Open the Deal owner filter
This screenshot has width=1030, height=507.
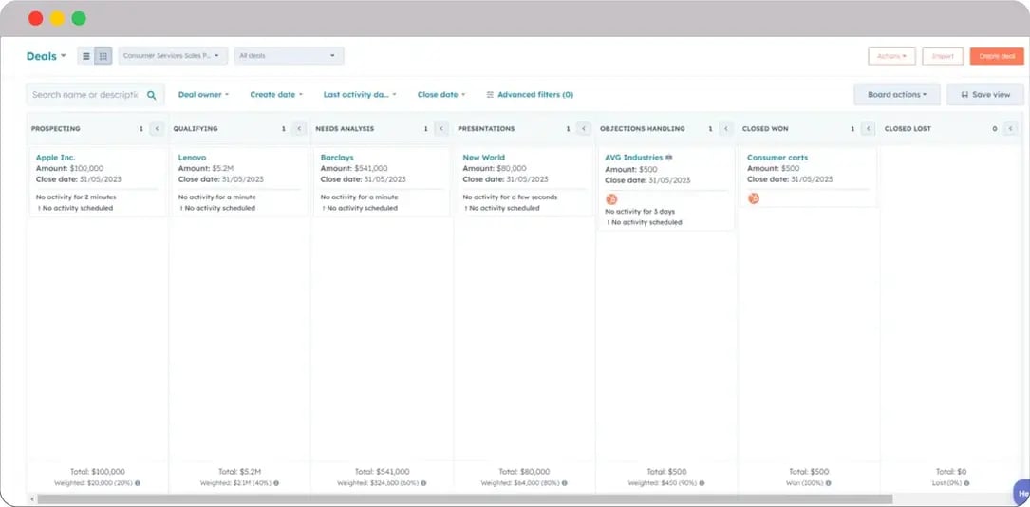tap(204, 95)
